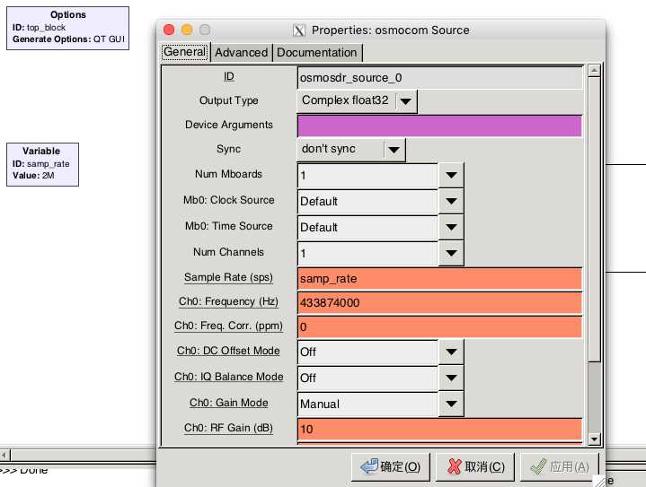This screenshot has height=487, width=646.
Task: Switch to the Advanced tab
Action: tap(241, 53)
